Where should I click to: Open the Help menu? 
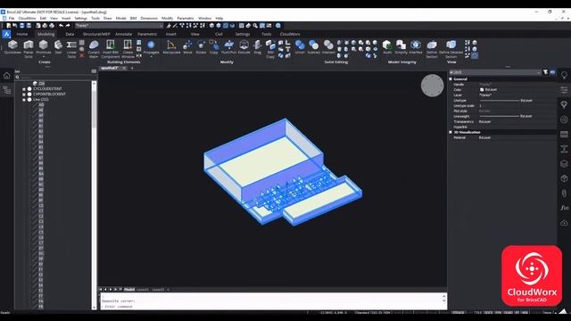coord(219,18)
